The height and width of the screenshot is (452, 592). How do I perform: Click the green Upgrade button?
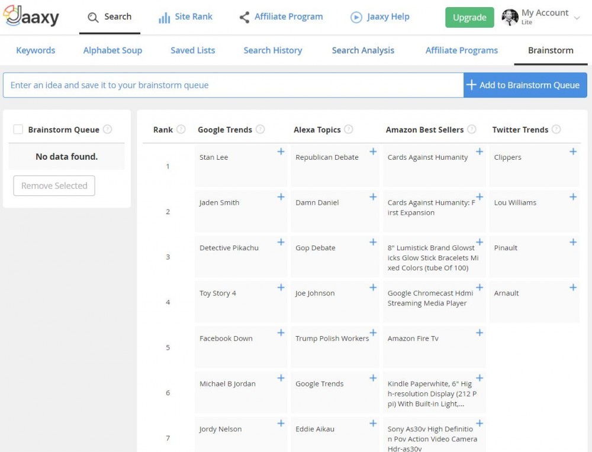pos(469,17)
